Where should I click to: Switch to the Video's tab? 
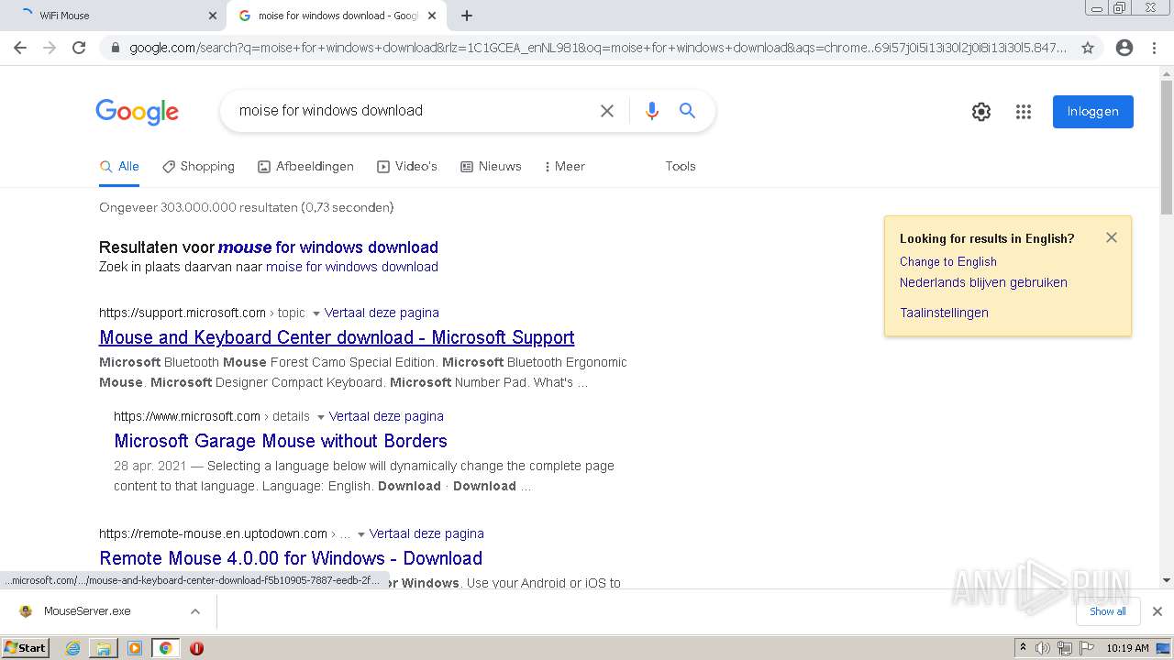(x=407, y=167)
